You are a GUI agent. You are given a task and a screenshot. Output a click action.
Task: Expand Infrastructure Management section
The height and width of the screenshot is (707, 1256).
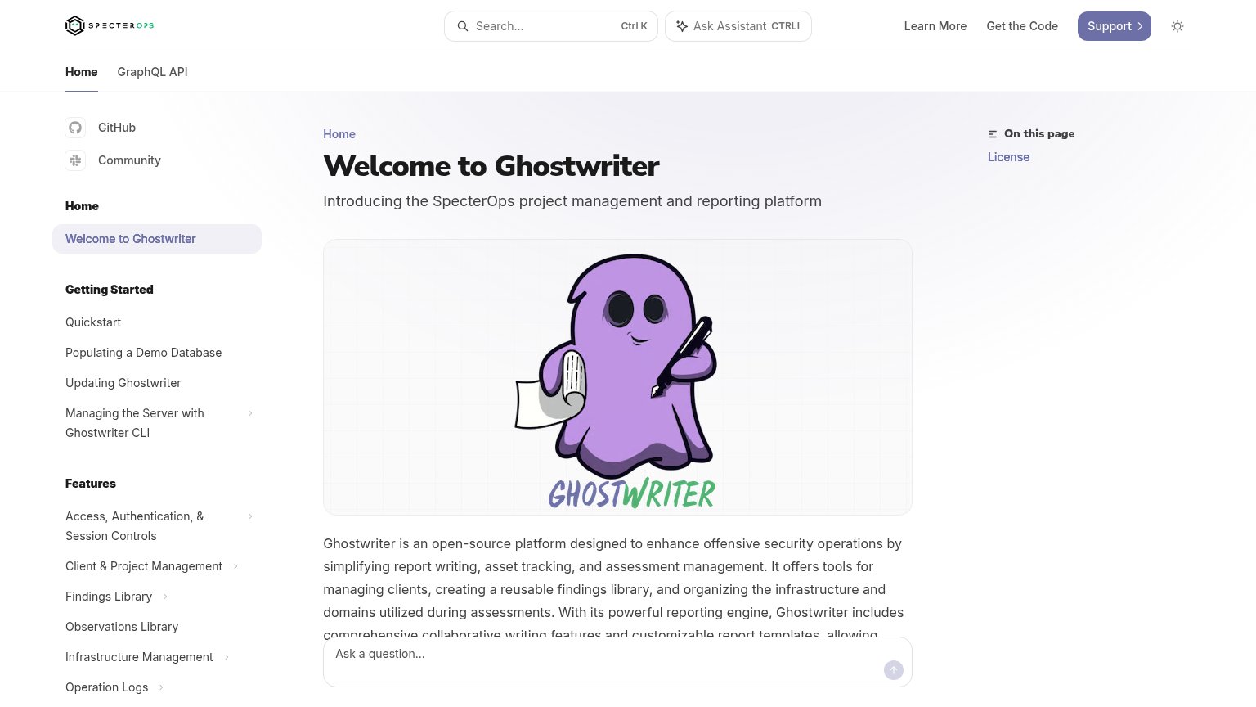(227, 657)
